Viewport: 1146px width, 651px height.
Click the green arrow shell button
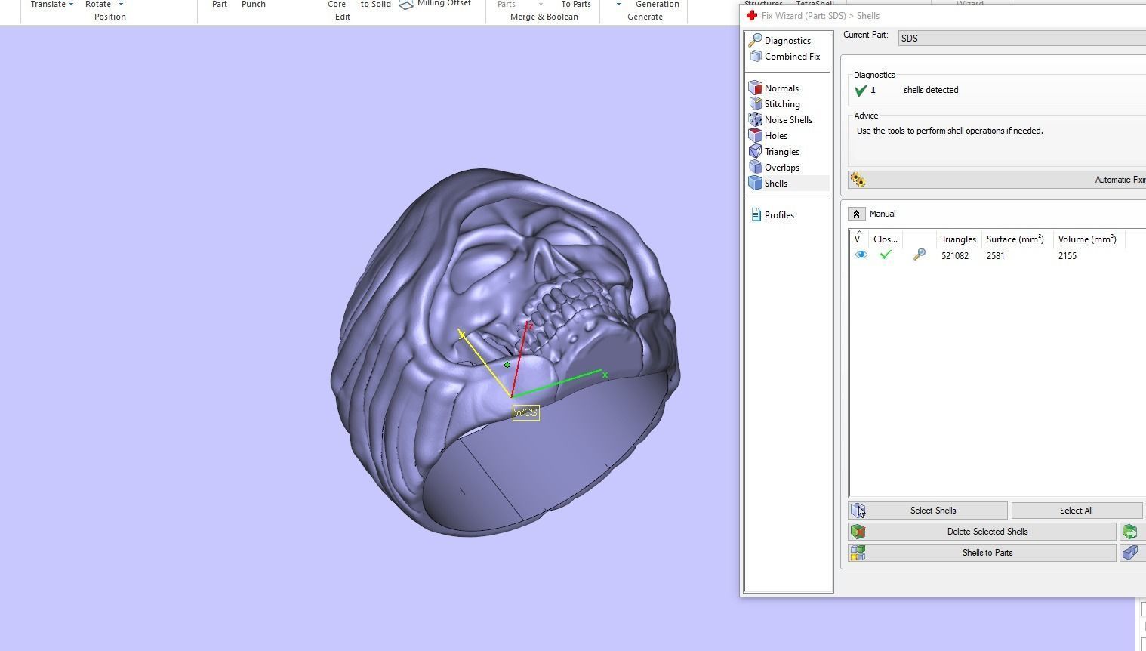[1129, 532]
